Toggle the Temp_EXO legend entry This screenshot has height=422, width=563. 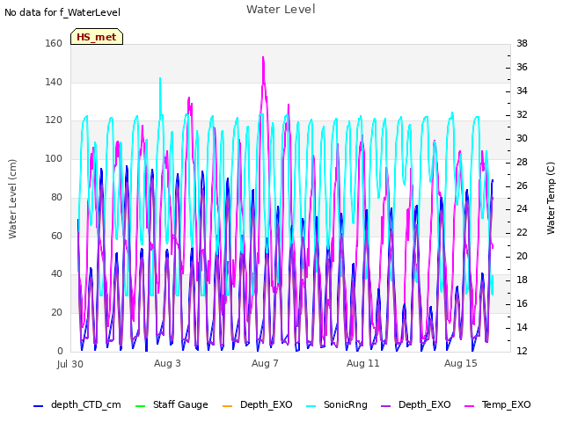point(498,404)
